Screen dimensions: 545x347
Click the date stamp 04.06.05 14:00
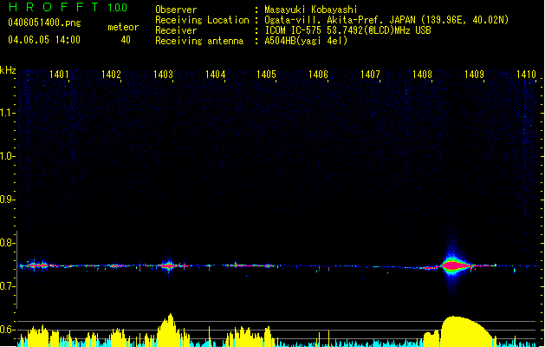[x=44, y=40]
